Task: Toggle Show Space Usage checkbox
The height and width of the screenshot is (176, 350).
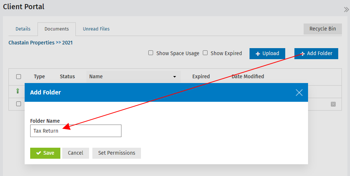Action: point(151,53)
